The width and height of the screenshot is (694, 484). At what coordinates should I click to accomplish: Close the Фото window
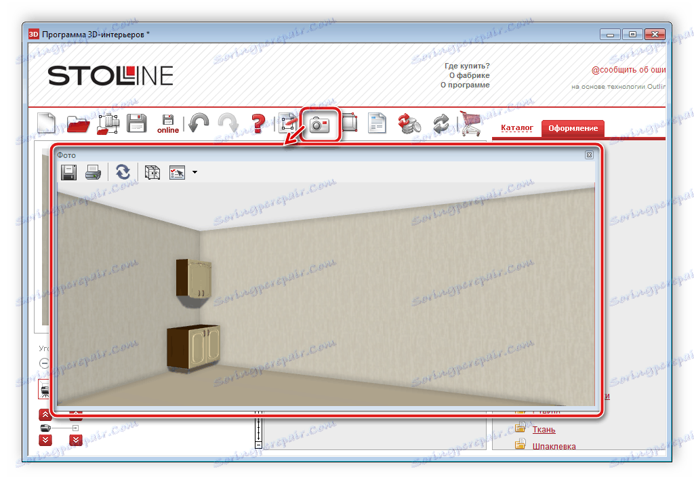[589, 155]
